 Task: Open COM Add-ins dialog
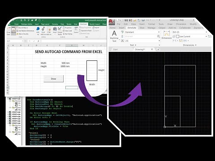(x=49, y=31)
